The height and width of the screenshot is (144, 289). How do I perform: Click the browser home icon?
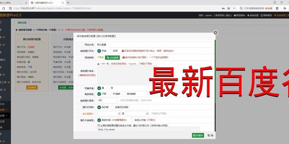pos(4,8)
